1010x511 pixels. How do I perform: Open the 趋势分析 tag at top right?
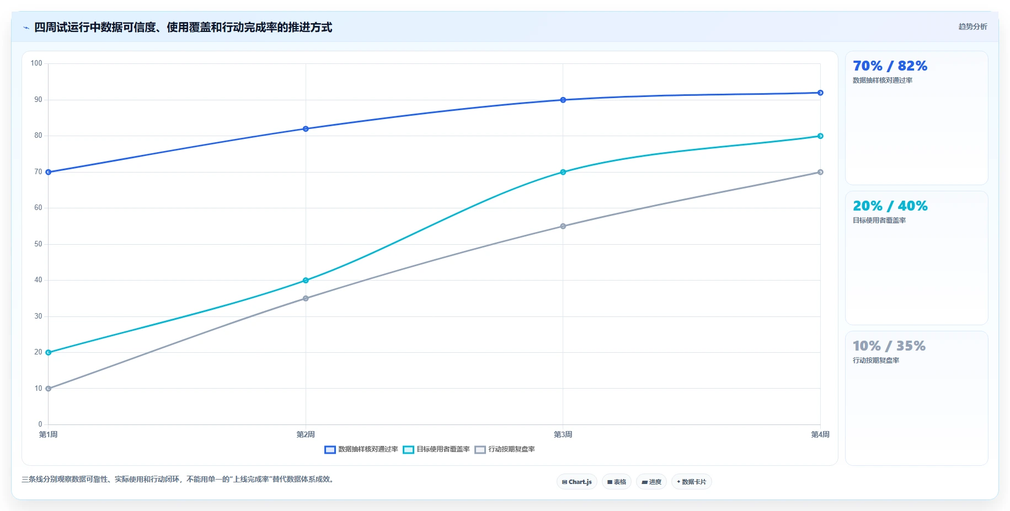click(x=972, y=26)
